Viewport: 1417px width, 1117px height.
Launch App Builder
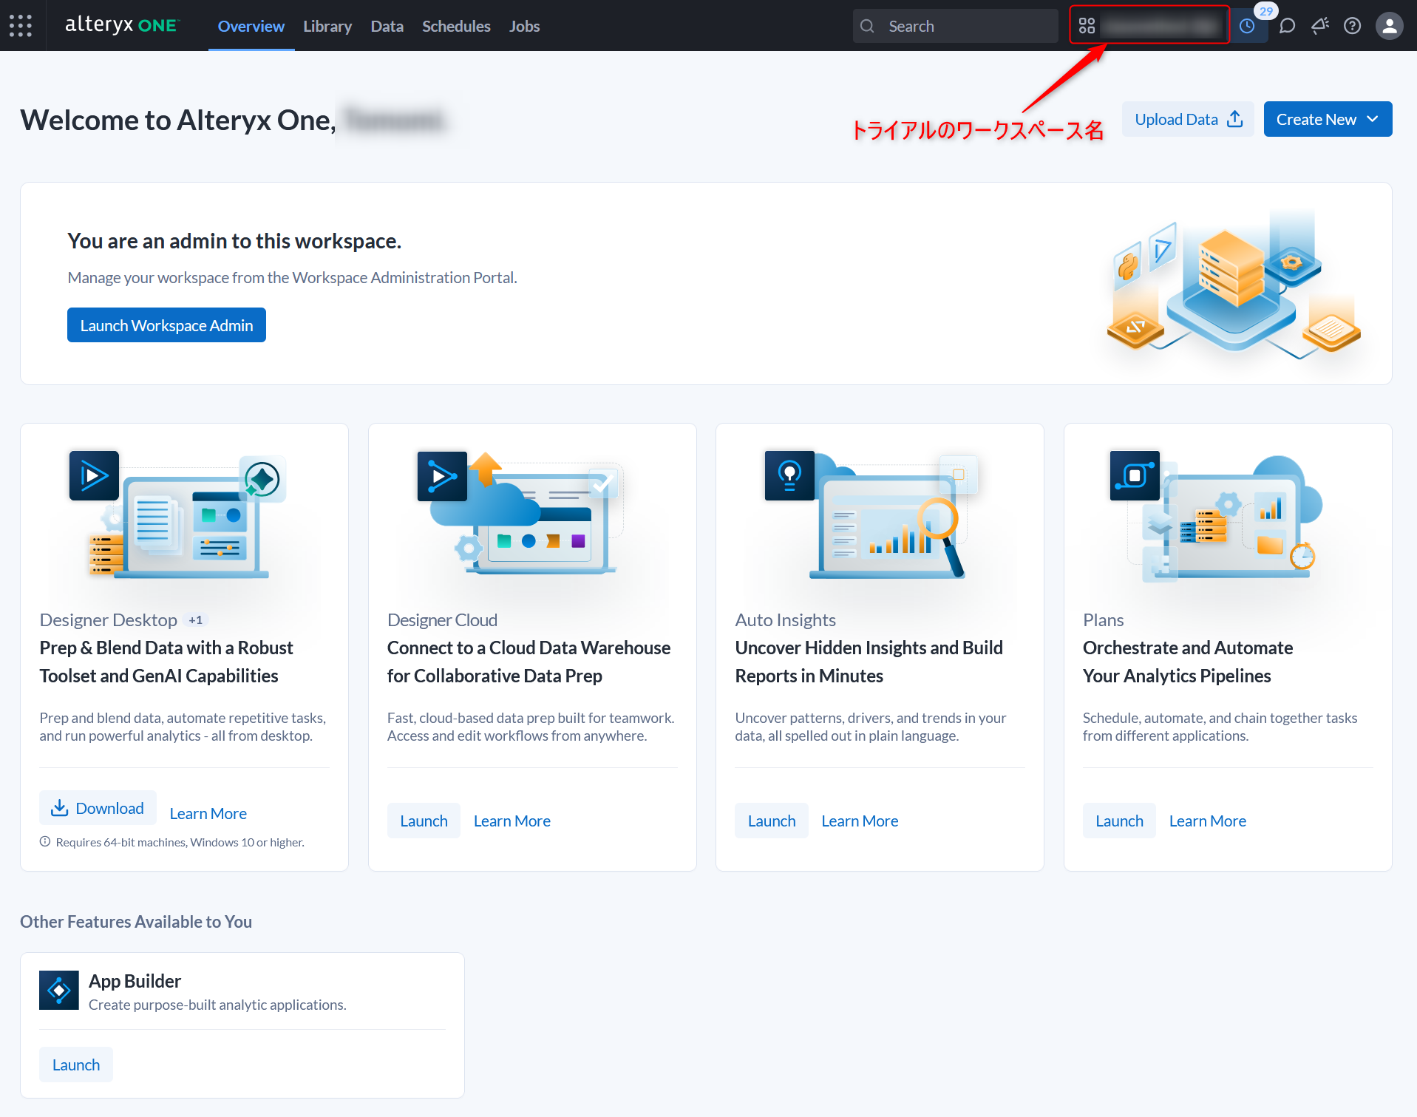point(76,1065)
